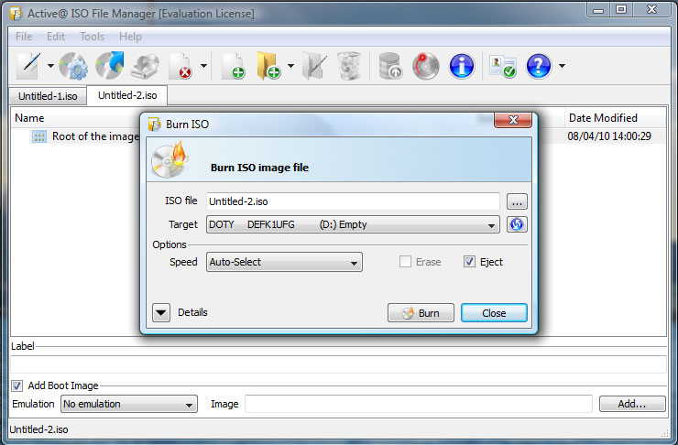Click the rename folder pencil icon
Viewport: 678px width, 445px height.
314,66
